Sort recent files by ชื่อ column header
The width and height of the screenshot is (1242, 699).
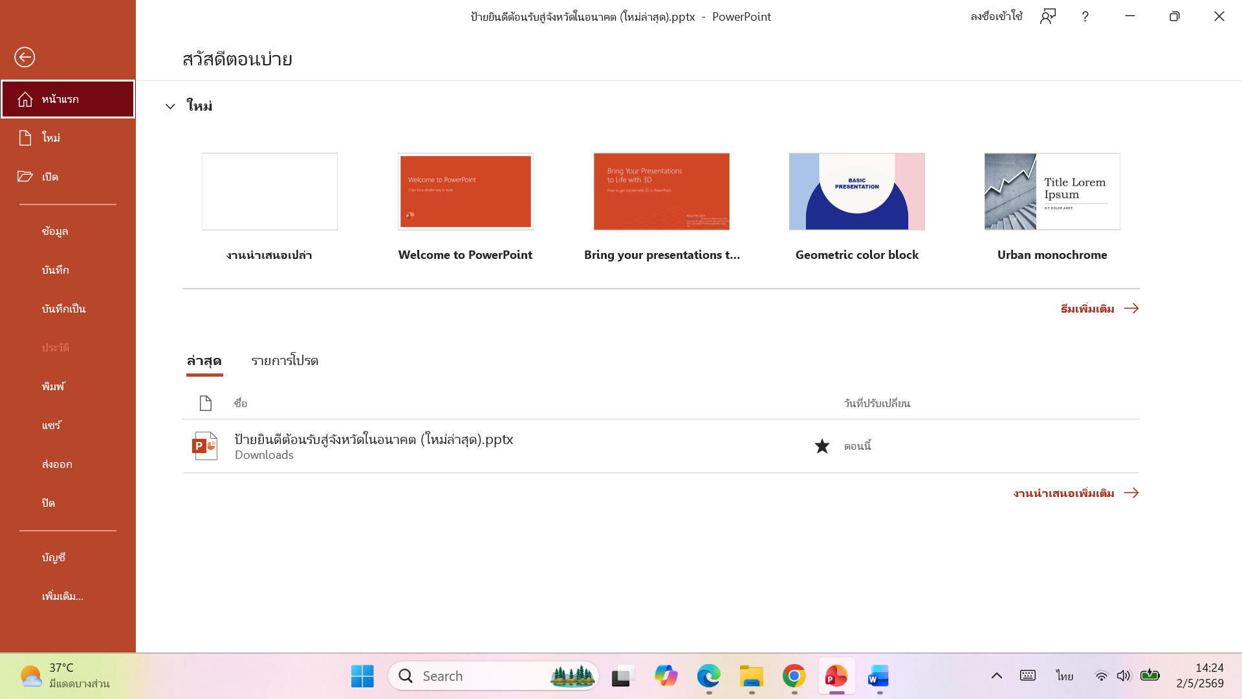[x=241, y=403]
